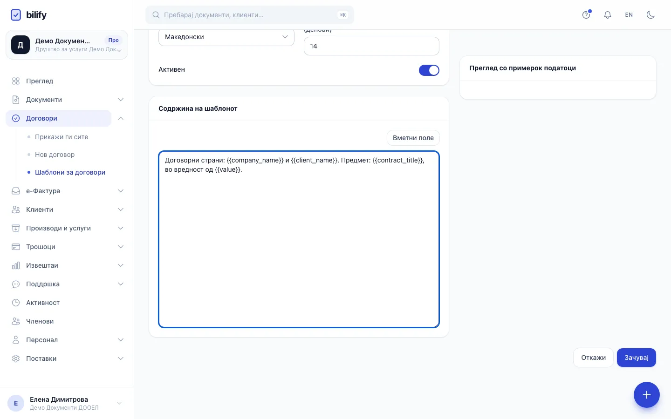Switch language using the EN button

point(629,15)
